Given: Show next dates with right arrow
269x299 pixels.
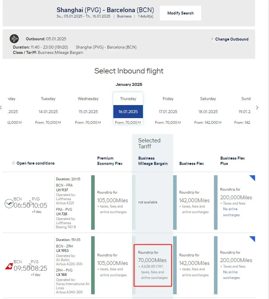Looking at the screenshot, I should click(257, 107).
